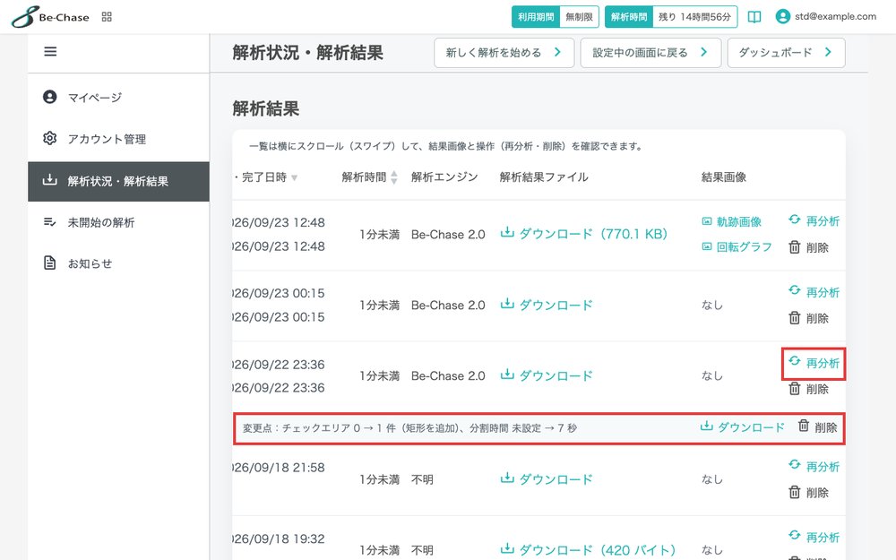This screenshot has height=560, width=896.
Task: Click std@example.com account name
Action: (835, 16)
